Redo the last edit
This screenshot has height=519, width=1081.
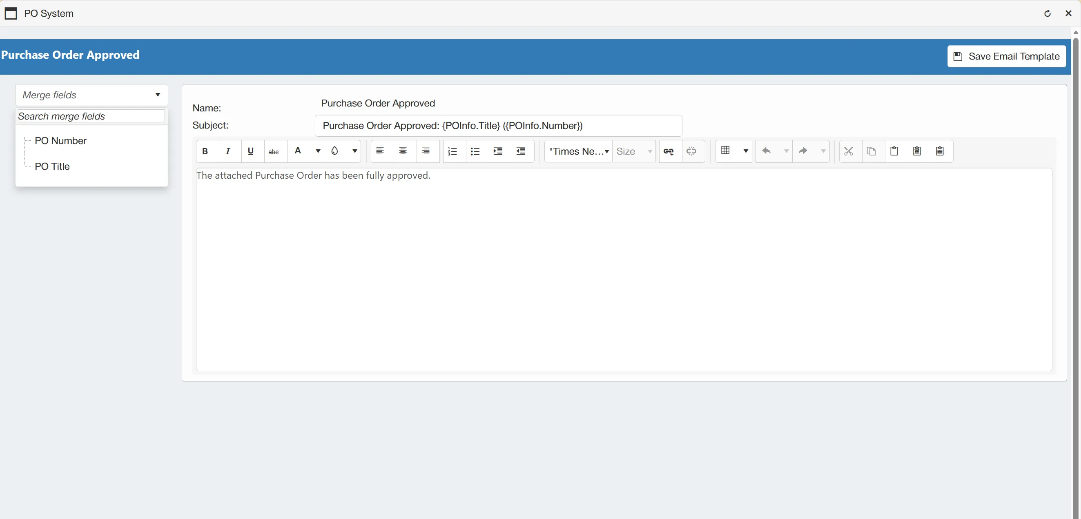803,151
